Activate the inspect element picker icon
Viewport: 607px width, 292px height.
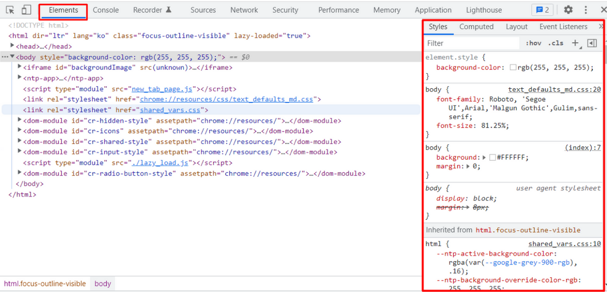click(x=10, y=10)
